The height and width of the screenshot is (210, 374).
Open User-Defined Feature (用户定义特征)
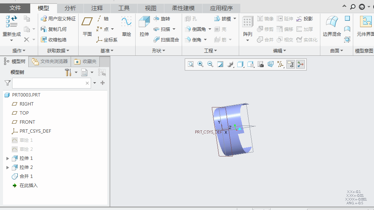click(x=58, y=18)
